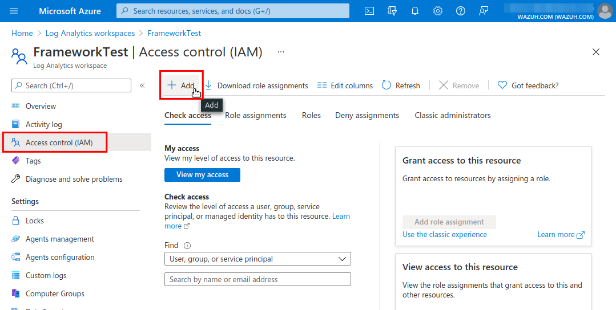Focus the Search by name or email field
Image resolution: width=616 pixels, height=310 pixels.
257,279
